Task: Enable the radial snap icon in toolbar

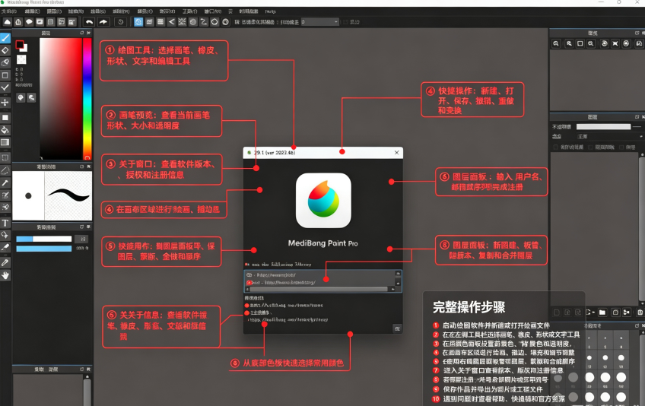Action: tap(183, 22)
